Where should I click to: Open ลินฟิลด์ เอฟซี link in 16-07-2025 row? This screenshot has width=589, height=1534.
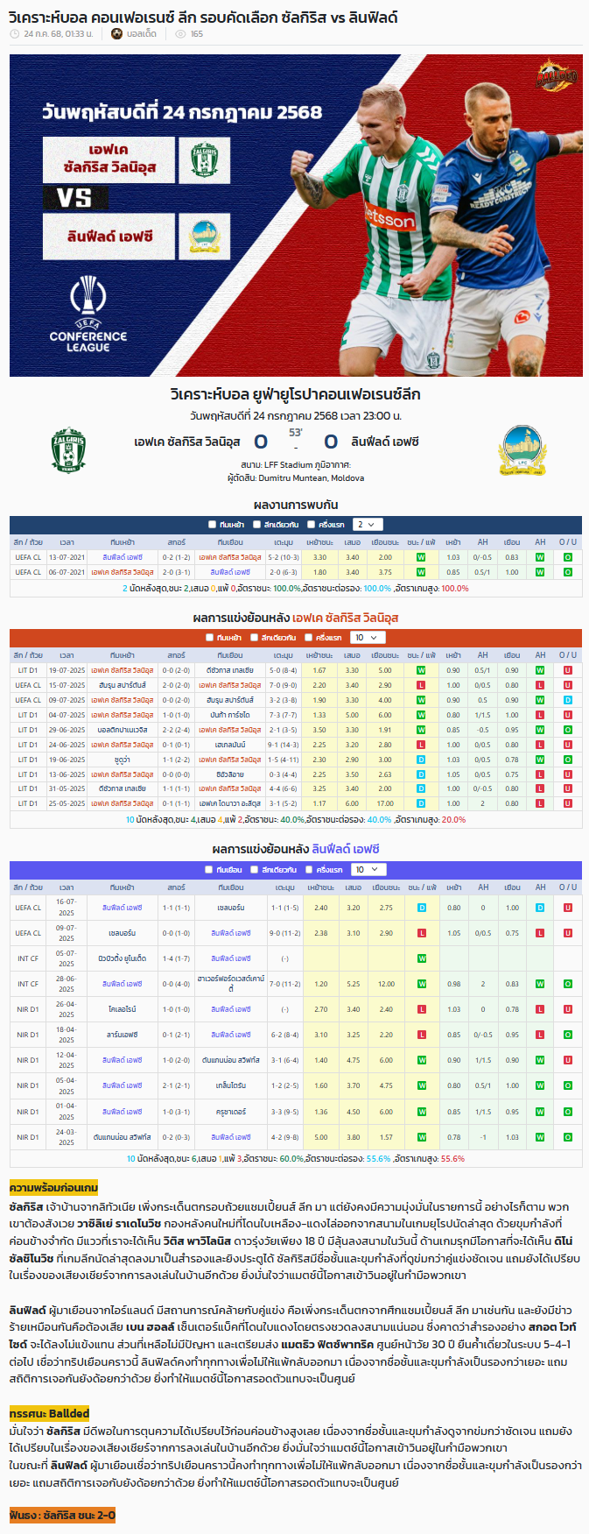coord(123,908)
